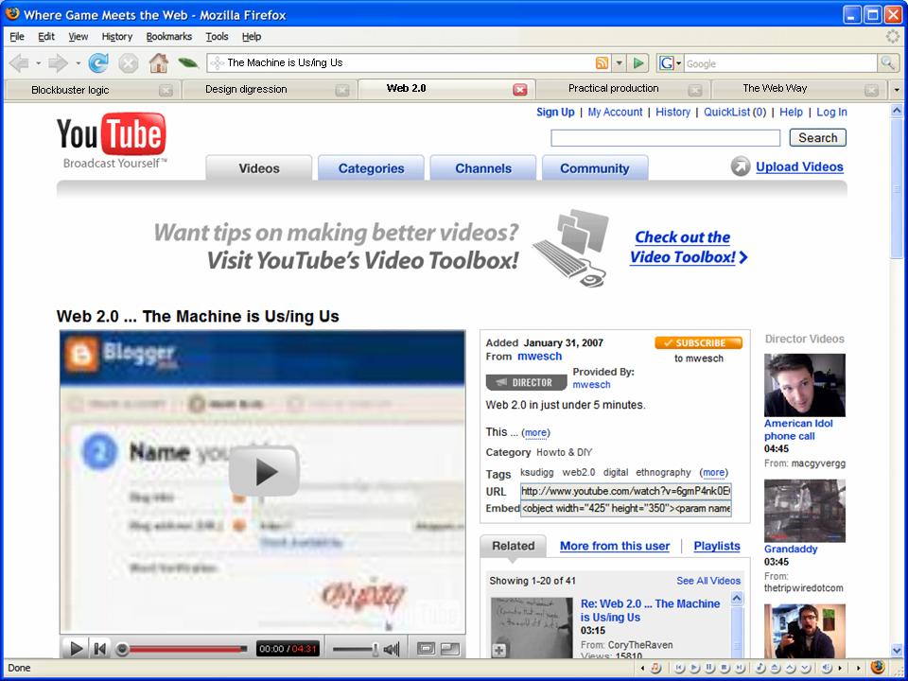This screenshot has width=908, height=681.
Task: Adjust the video volume slider
Action: 357,649
